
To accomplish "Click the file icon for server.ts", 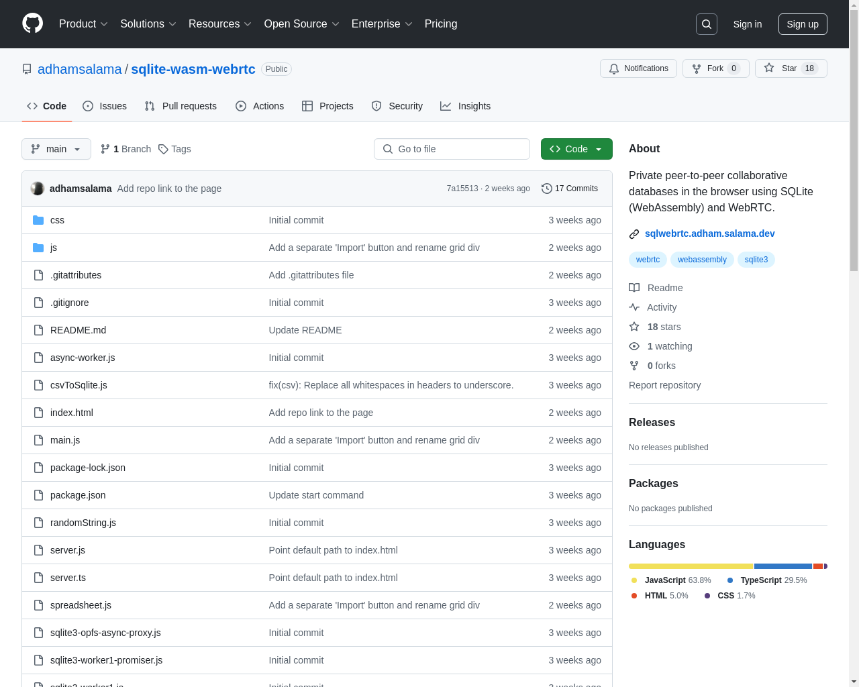I will pos(38,578).
